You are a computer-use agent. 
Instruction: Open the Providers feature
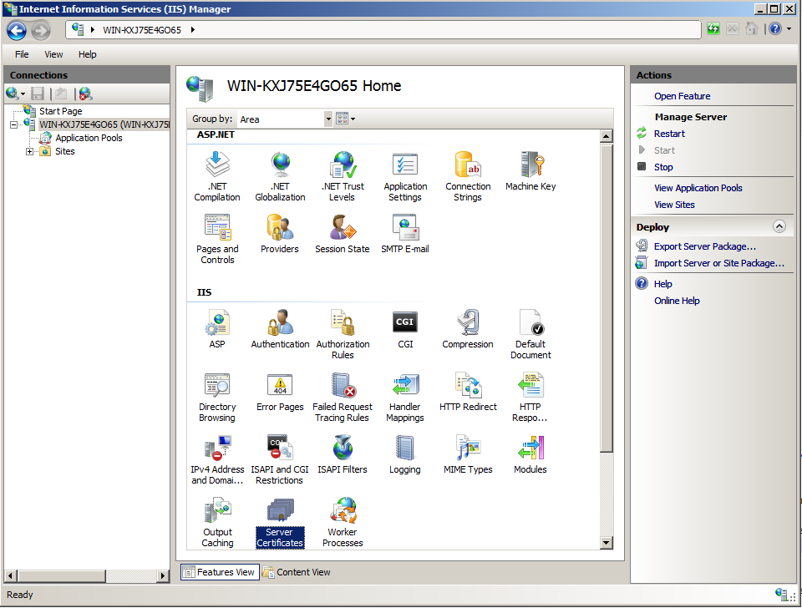click(280, 234)
